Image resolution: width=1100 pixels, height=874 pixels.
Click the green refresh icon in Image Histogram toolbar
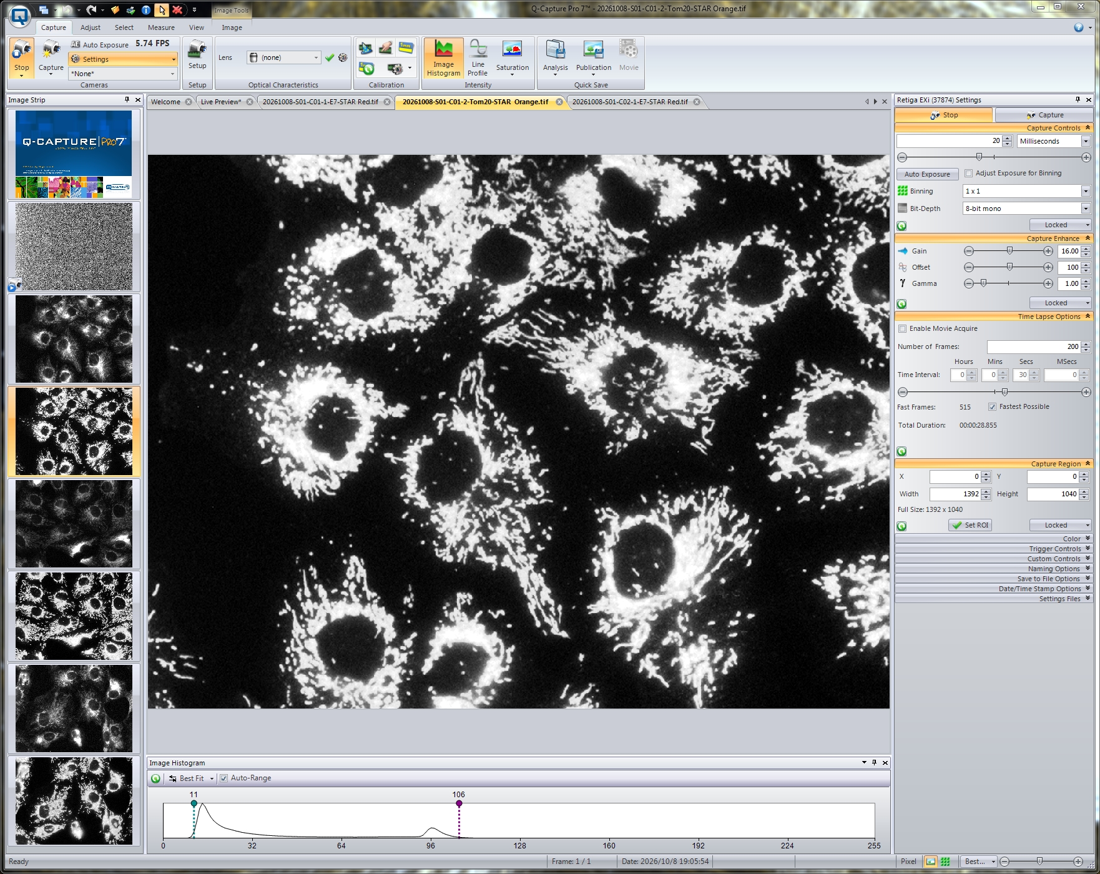point(156,778)
